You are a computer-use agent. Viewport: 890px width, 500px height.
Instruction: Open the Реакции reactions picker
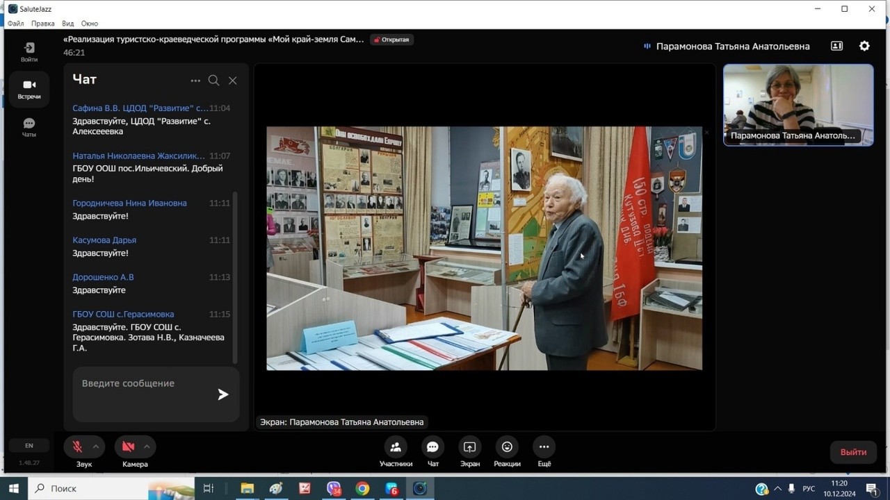tap(507, 447)
